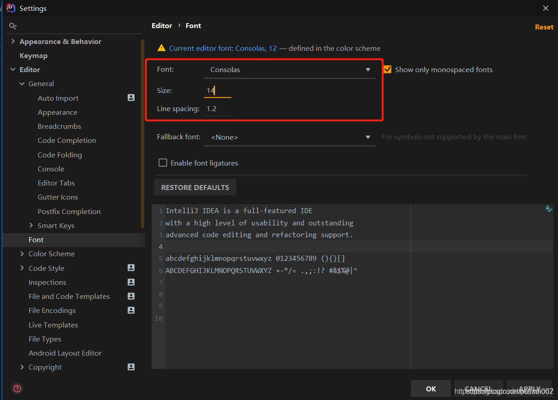Click the Editor breadcrumb
Screen dimensions: 558x400
(x=162, y=25)
